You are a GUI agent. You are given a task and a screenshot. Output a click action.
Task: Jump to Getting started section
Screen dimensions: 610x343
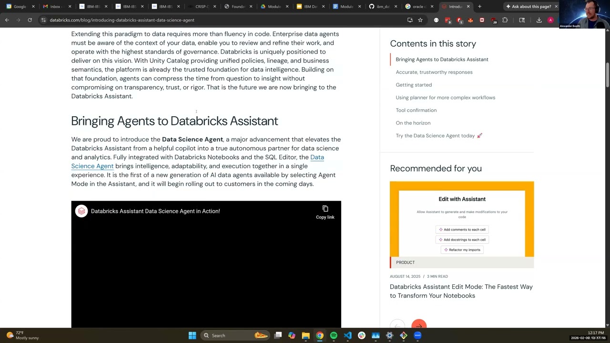[414, 85]
